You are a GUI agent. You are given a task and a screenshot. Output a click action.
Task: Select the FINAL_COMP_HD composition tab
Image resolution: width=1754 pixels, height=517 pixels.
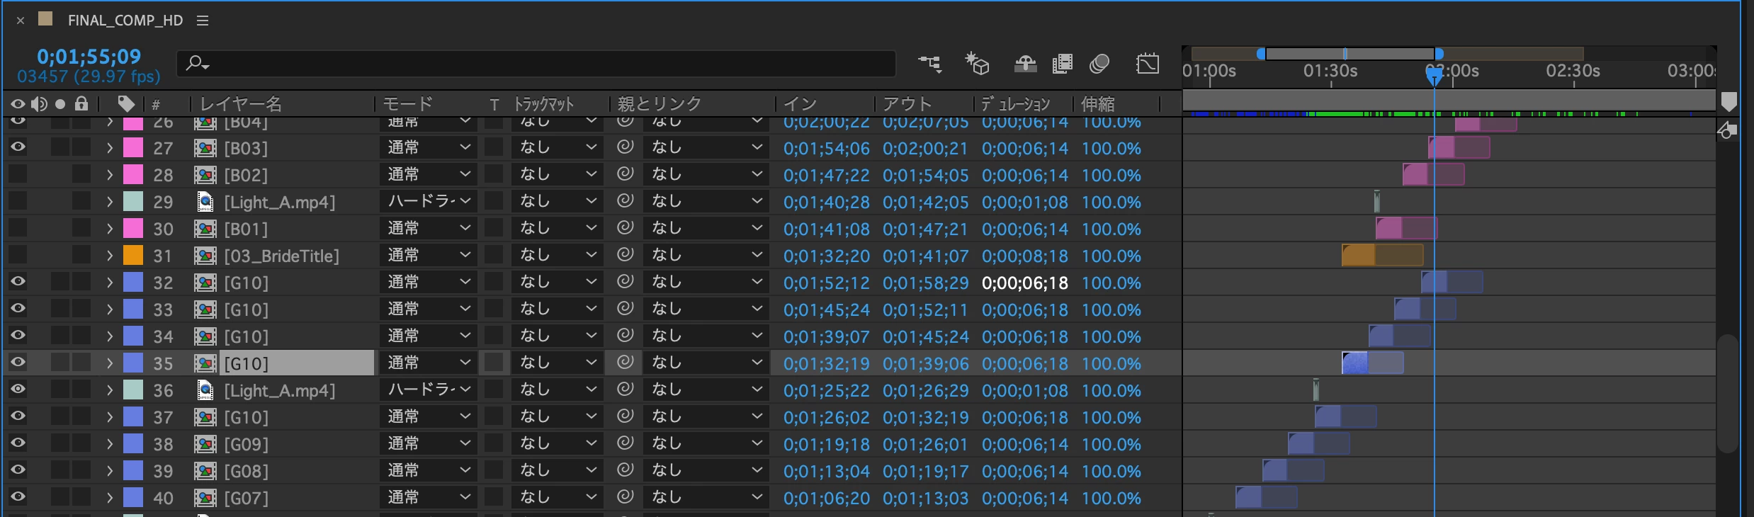125,21
